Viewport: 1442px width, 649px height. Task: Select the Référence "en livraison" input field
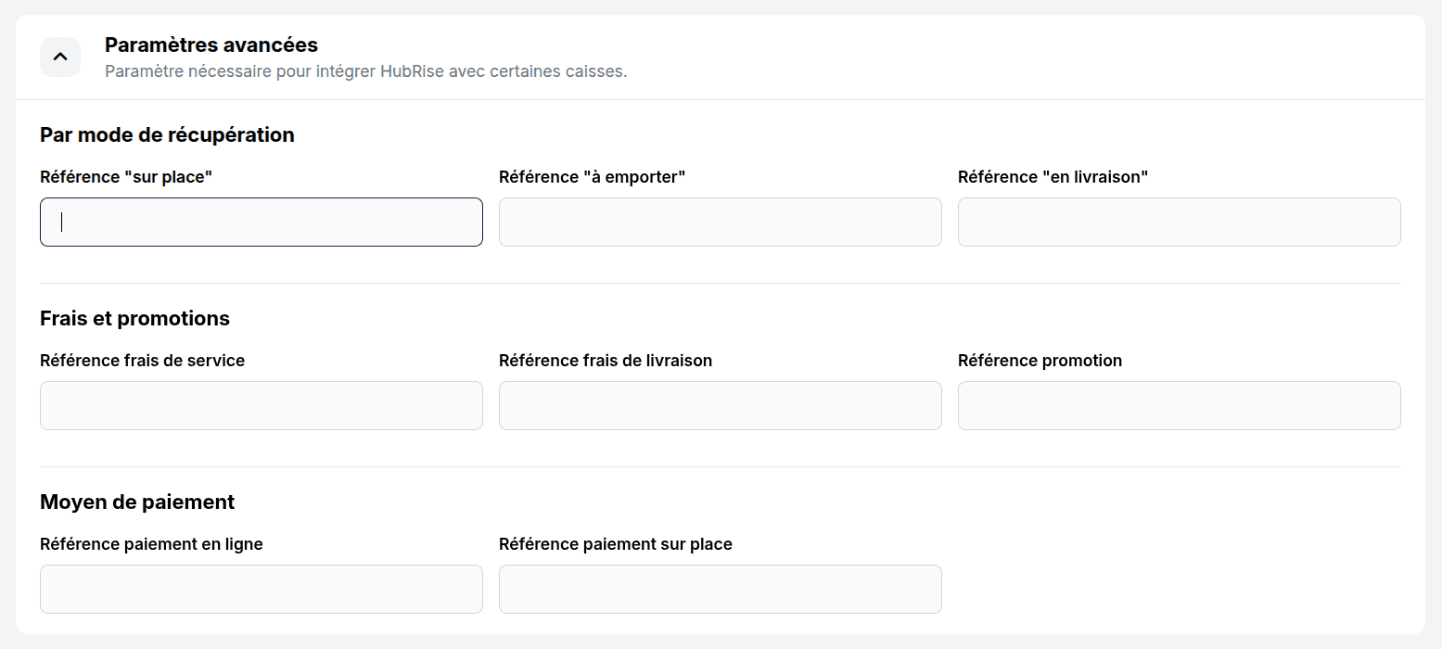[1179, 222]
